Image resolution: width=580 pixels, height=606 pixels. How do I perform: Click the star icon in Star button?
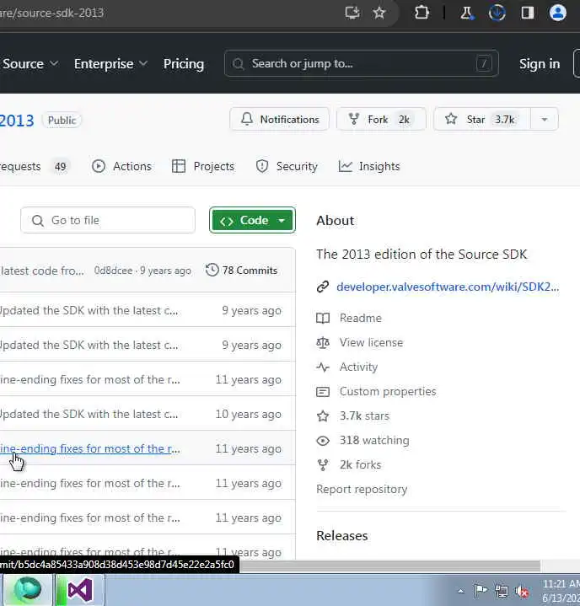pyautogui.click(x=451, y=119)
